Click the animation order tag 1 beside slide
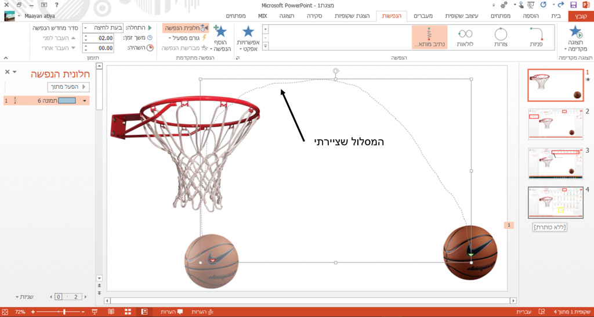This screenshot has height=317, width=594. pos(509,225)
